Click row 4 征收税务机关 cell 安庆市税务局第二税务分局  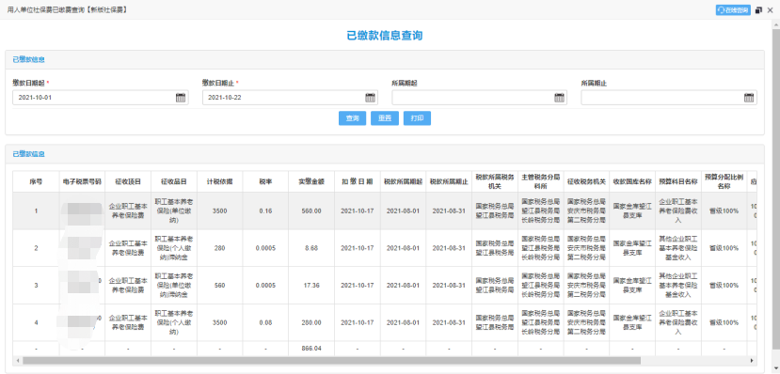pyautogui.click(x=586, y=323)
